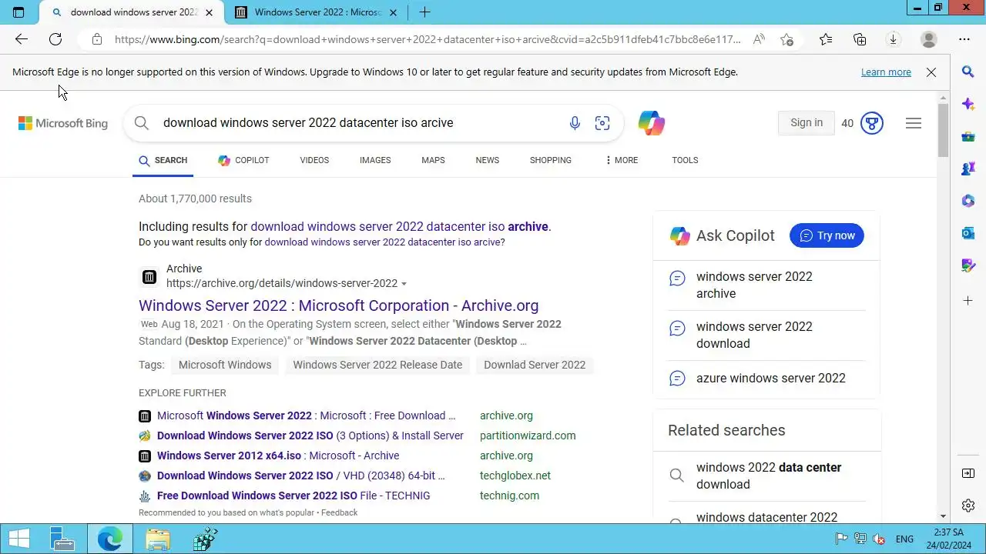Click sidebar split screen icon
The width and height of the screenshot is (986, 554).
pos(968,473)
